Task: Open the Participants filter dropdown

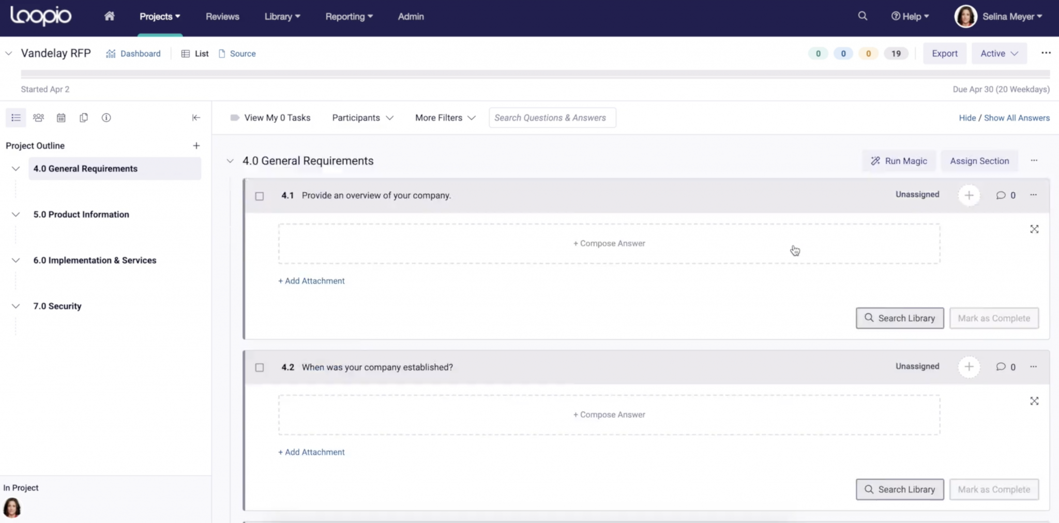Action: [x=362, y=118]
